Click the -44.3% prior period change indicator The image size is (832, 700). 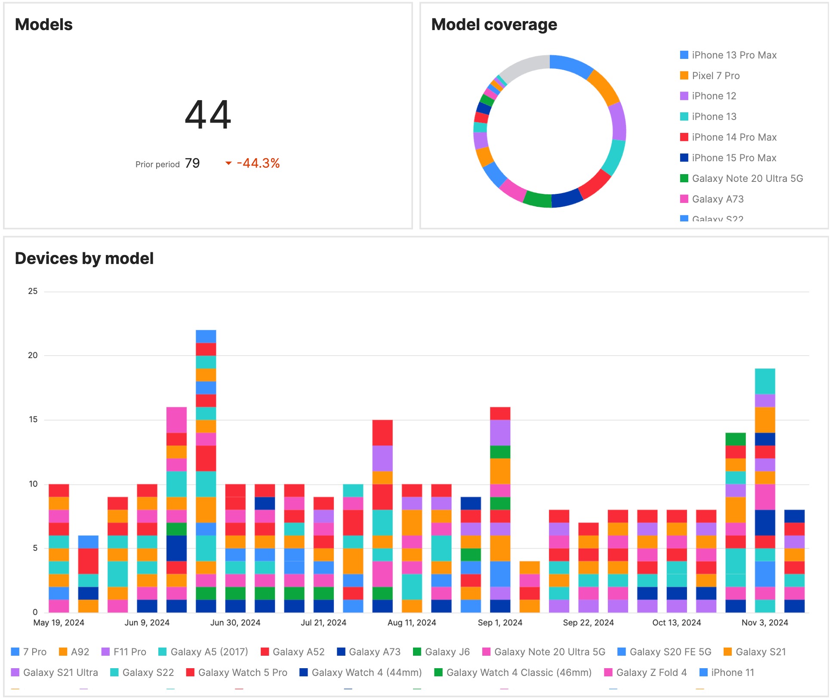point(258,163)
